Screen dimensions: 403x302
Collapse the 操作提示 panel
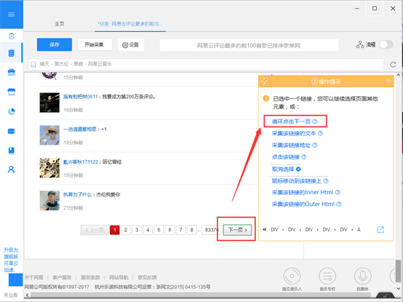(x=388, y=82)
